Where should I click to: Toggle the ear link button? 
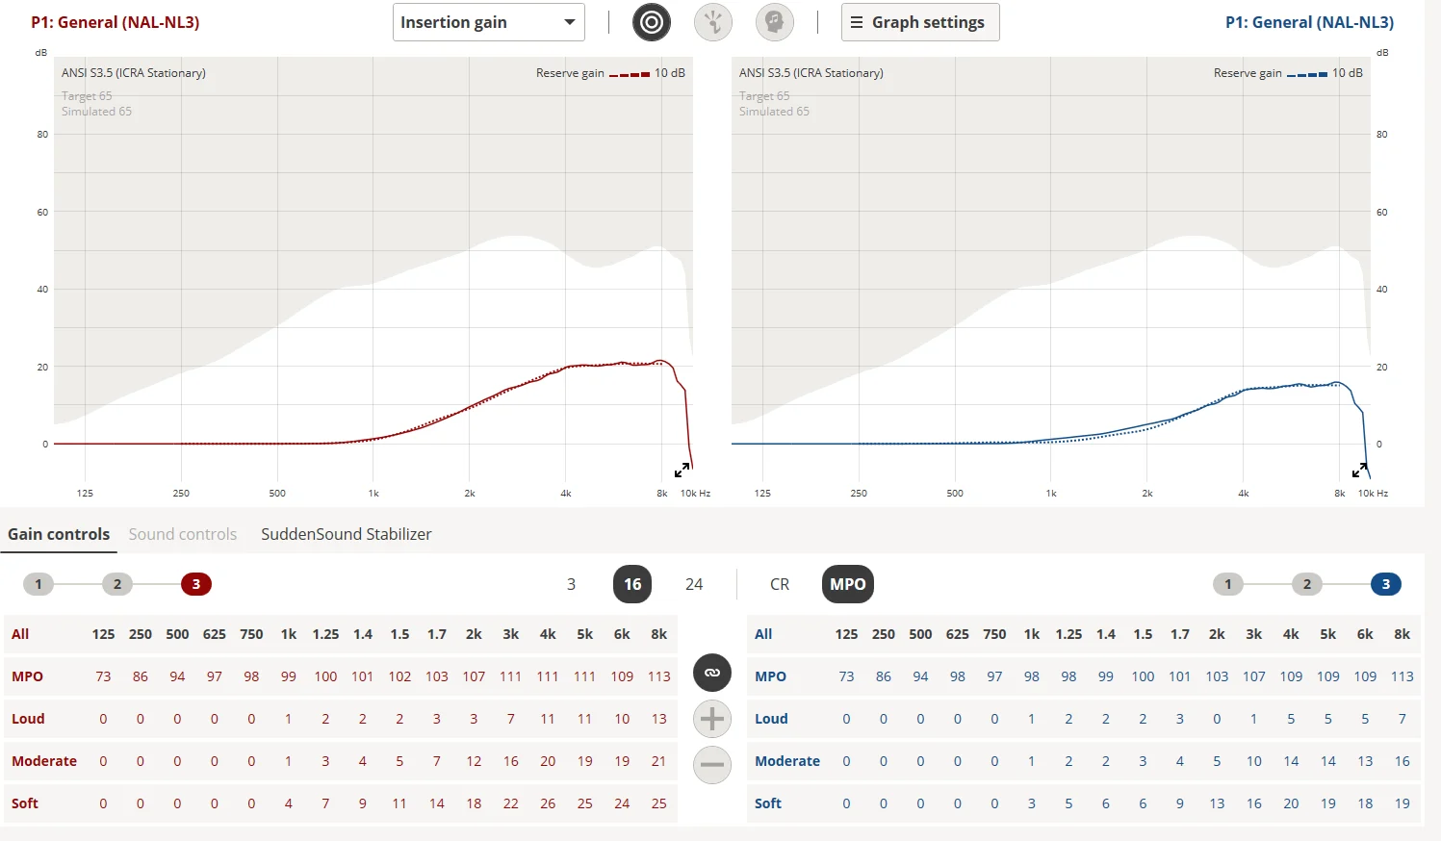tap(712, 673)
